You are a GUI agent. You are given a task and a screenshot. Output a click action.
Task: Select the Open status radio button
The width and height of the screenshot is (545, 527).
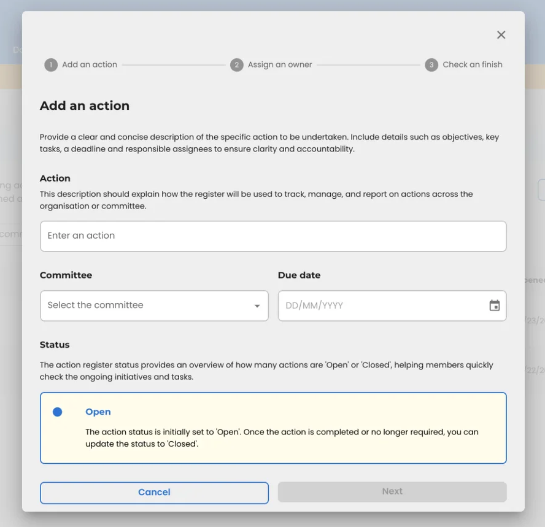point(58,412)
